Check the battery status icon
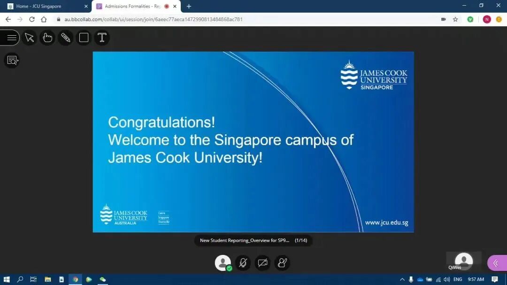The width and height of the screenshot is (507, 285). (429, 279)
